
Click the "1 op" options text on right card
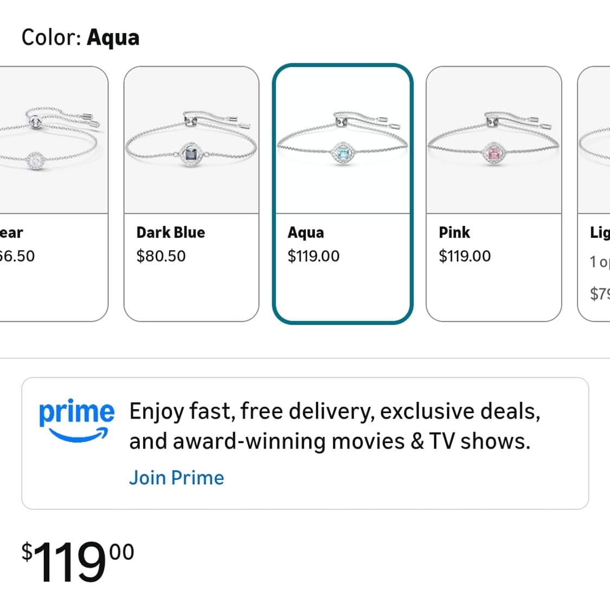pyautogui.click(x=600, y=262)
